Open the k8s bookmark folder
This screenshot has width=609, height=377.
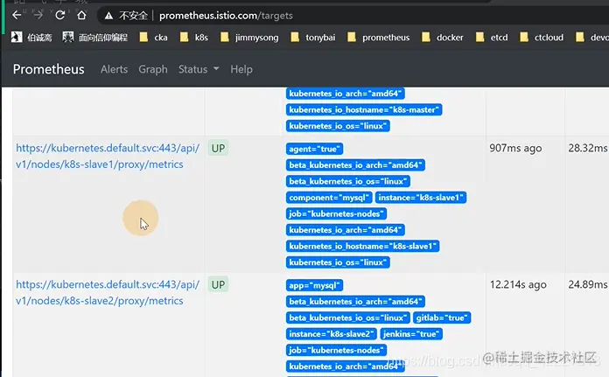coord(193,38)
